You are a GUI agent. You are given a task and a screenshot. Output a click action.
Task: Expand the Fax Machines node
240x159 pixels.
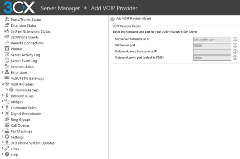[x=2, y=130]
